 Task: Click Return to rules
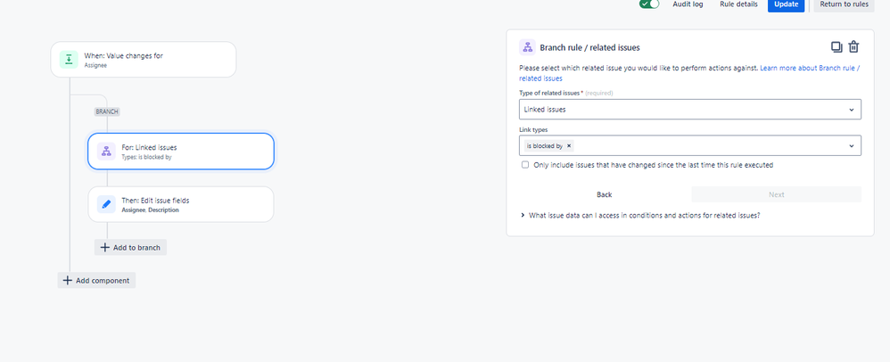coord(844,4)
